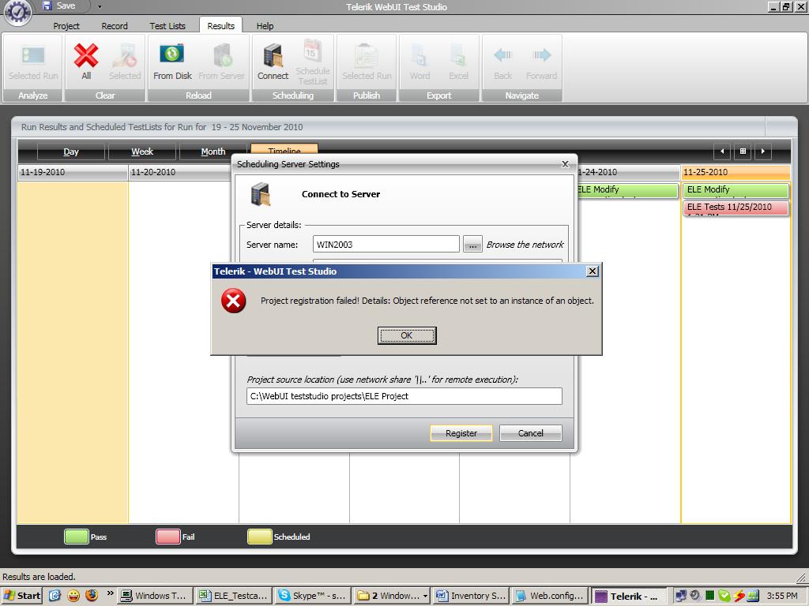Click the 11-20-2010 date column header
Image resolution: width=809 pixels, height=606 pixels.
click(x=182, y=172)
